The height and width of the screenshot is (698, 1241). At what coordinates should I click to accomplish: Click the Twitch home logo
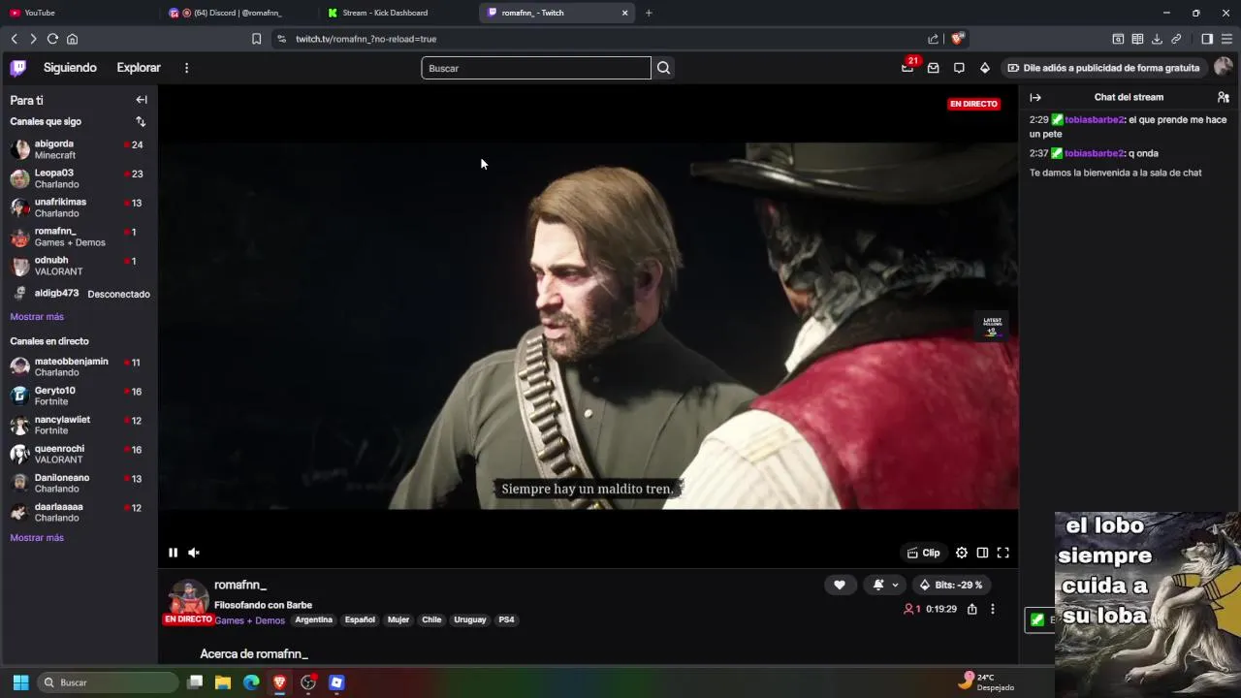[x=18, y=68]
